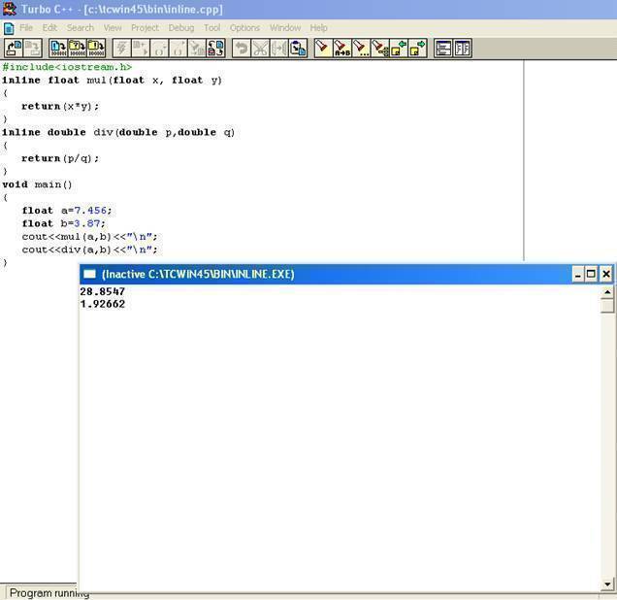This screenshot has height=600, width=617.
Task: Click the 'float b=3.87;' code line
Action: click(64, 223)
